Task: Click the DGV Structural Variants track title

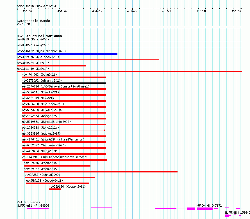Action: 39,36
